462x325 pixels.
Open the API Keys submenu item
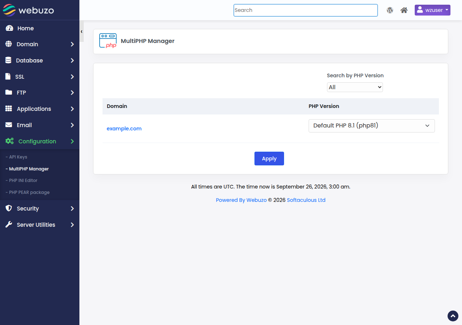click(17, 157)
